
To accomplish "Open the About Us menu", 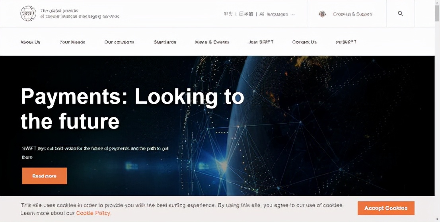I will click(30, 42).
